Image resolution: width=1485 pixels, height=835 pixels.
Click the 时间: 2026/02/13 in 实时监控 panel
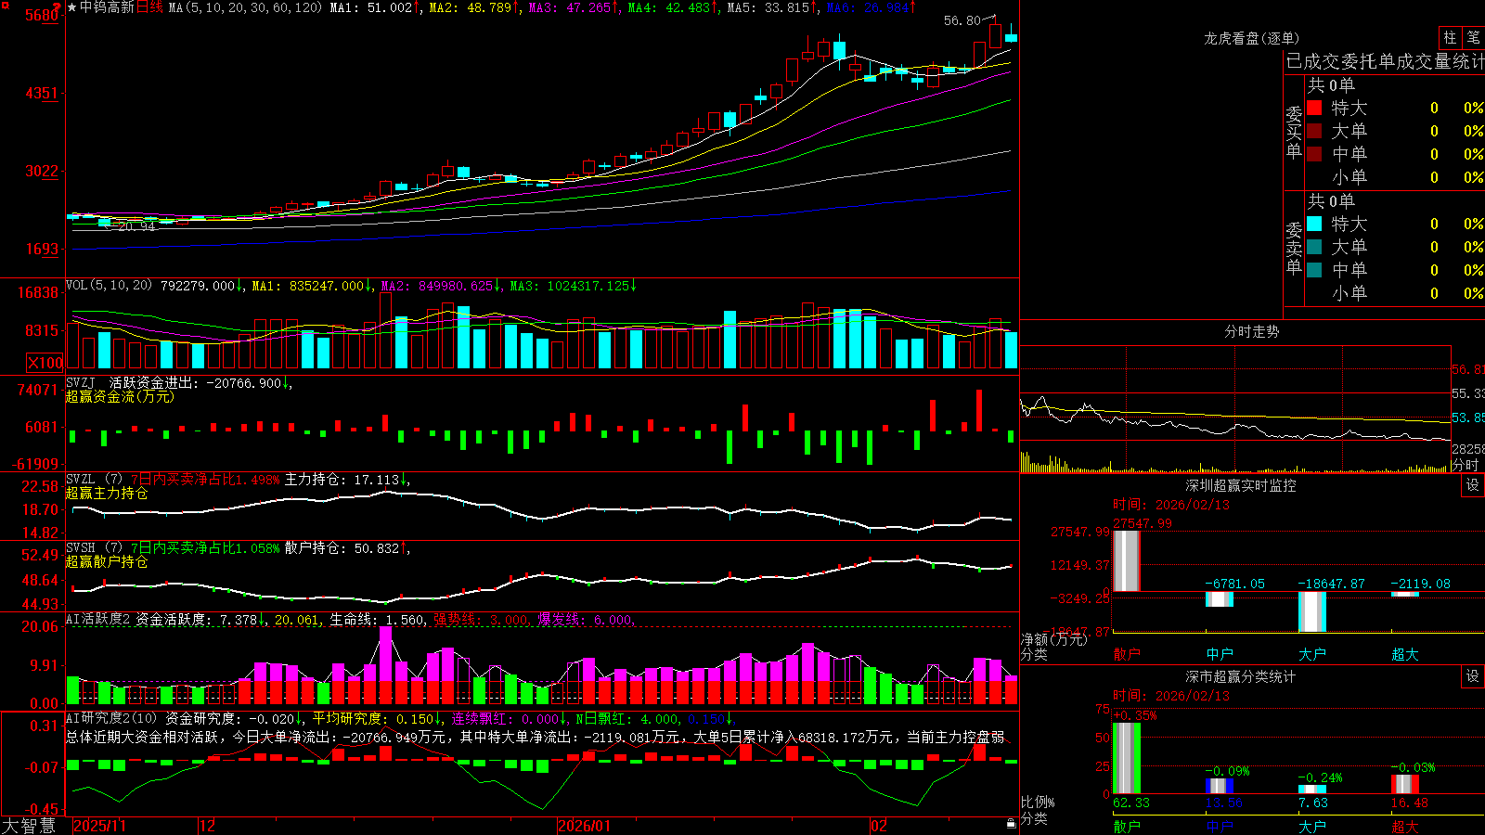(x=1171, y=505)
